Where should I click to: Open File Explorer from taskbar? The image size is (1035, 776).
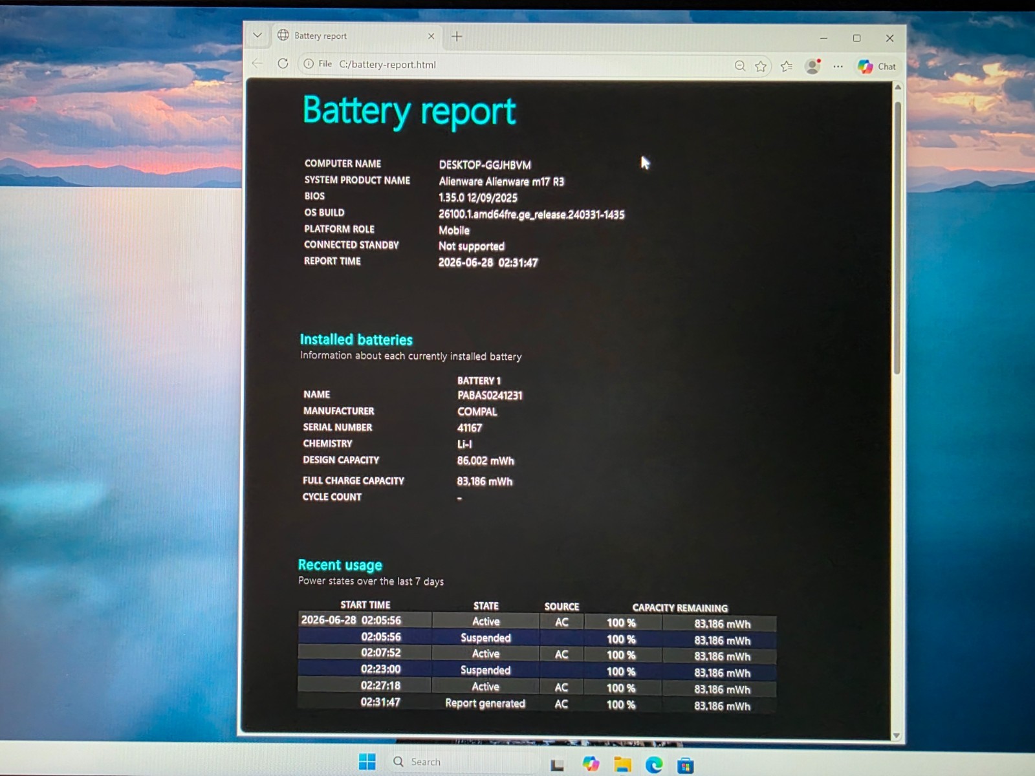point(622,764)
